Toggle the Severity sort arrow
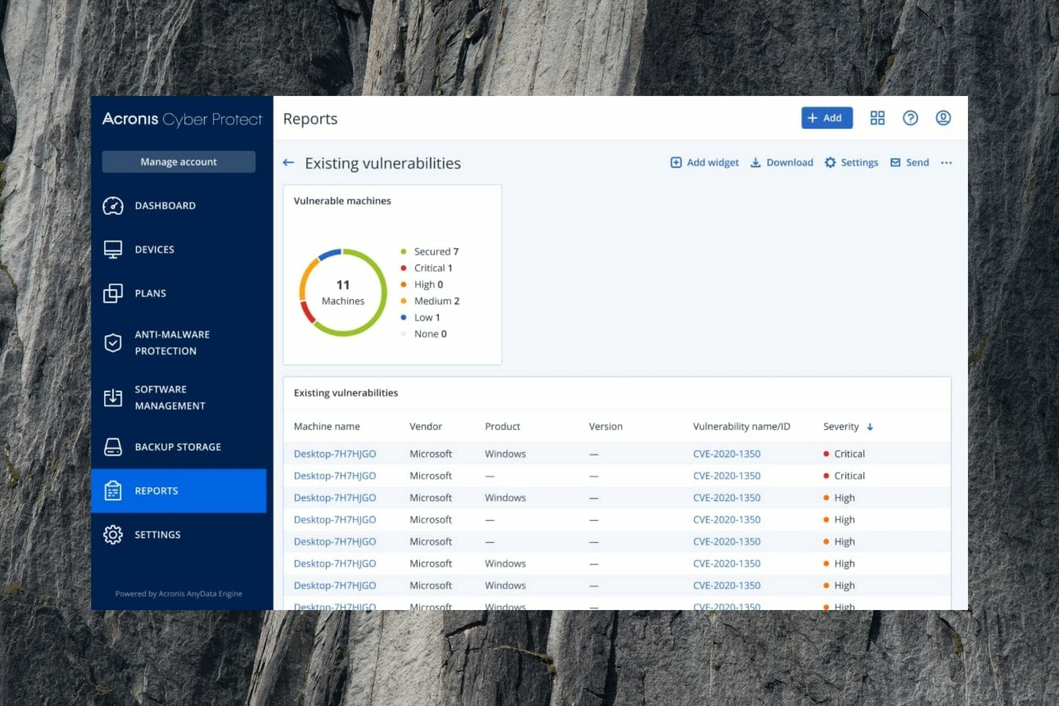Viewport: 1059px width, 706px height. [870, 427]
